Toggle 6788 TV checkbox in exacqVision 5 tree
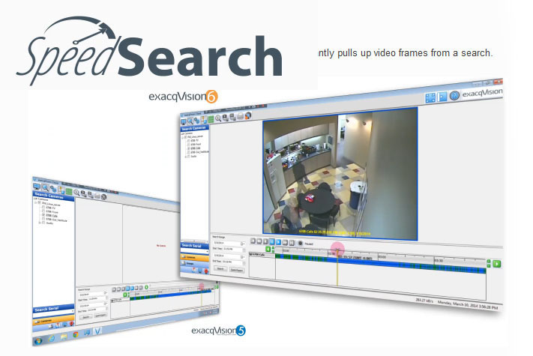Viewport: 533px width, 356px height. tap(43, 207)
